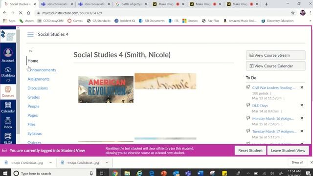This screenshot has height=176, width=313.
Task: Open the Canvas bookmark
Action: [x=75, y=21]
